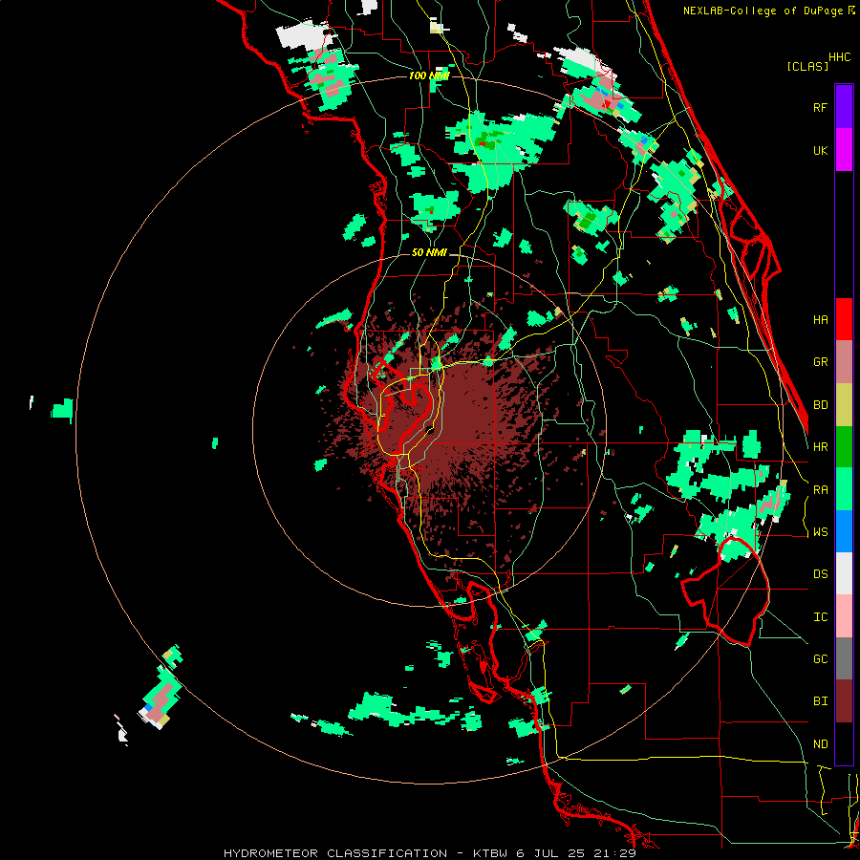Click the 100 NMI range ring label
860x860 pixels.
tap(429, 75)
